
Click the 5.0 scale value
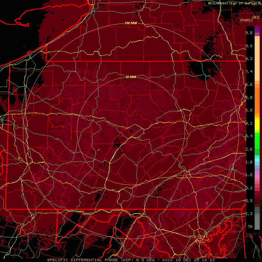pyautogui.click(x=249, y=110)
